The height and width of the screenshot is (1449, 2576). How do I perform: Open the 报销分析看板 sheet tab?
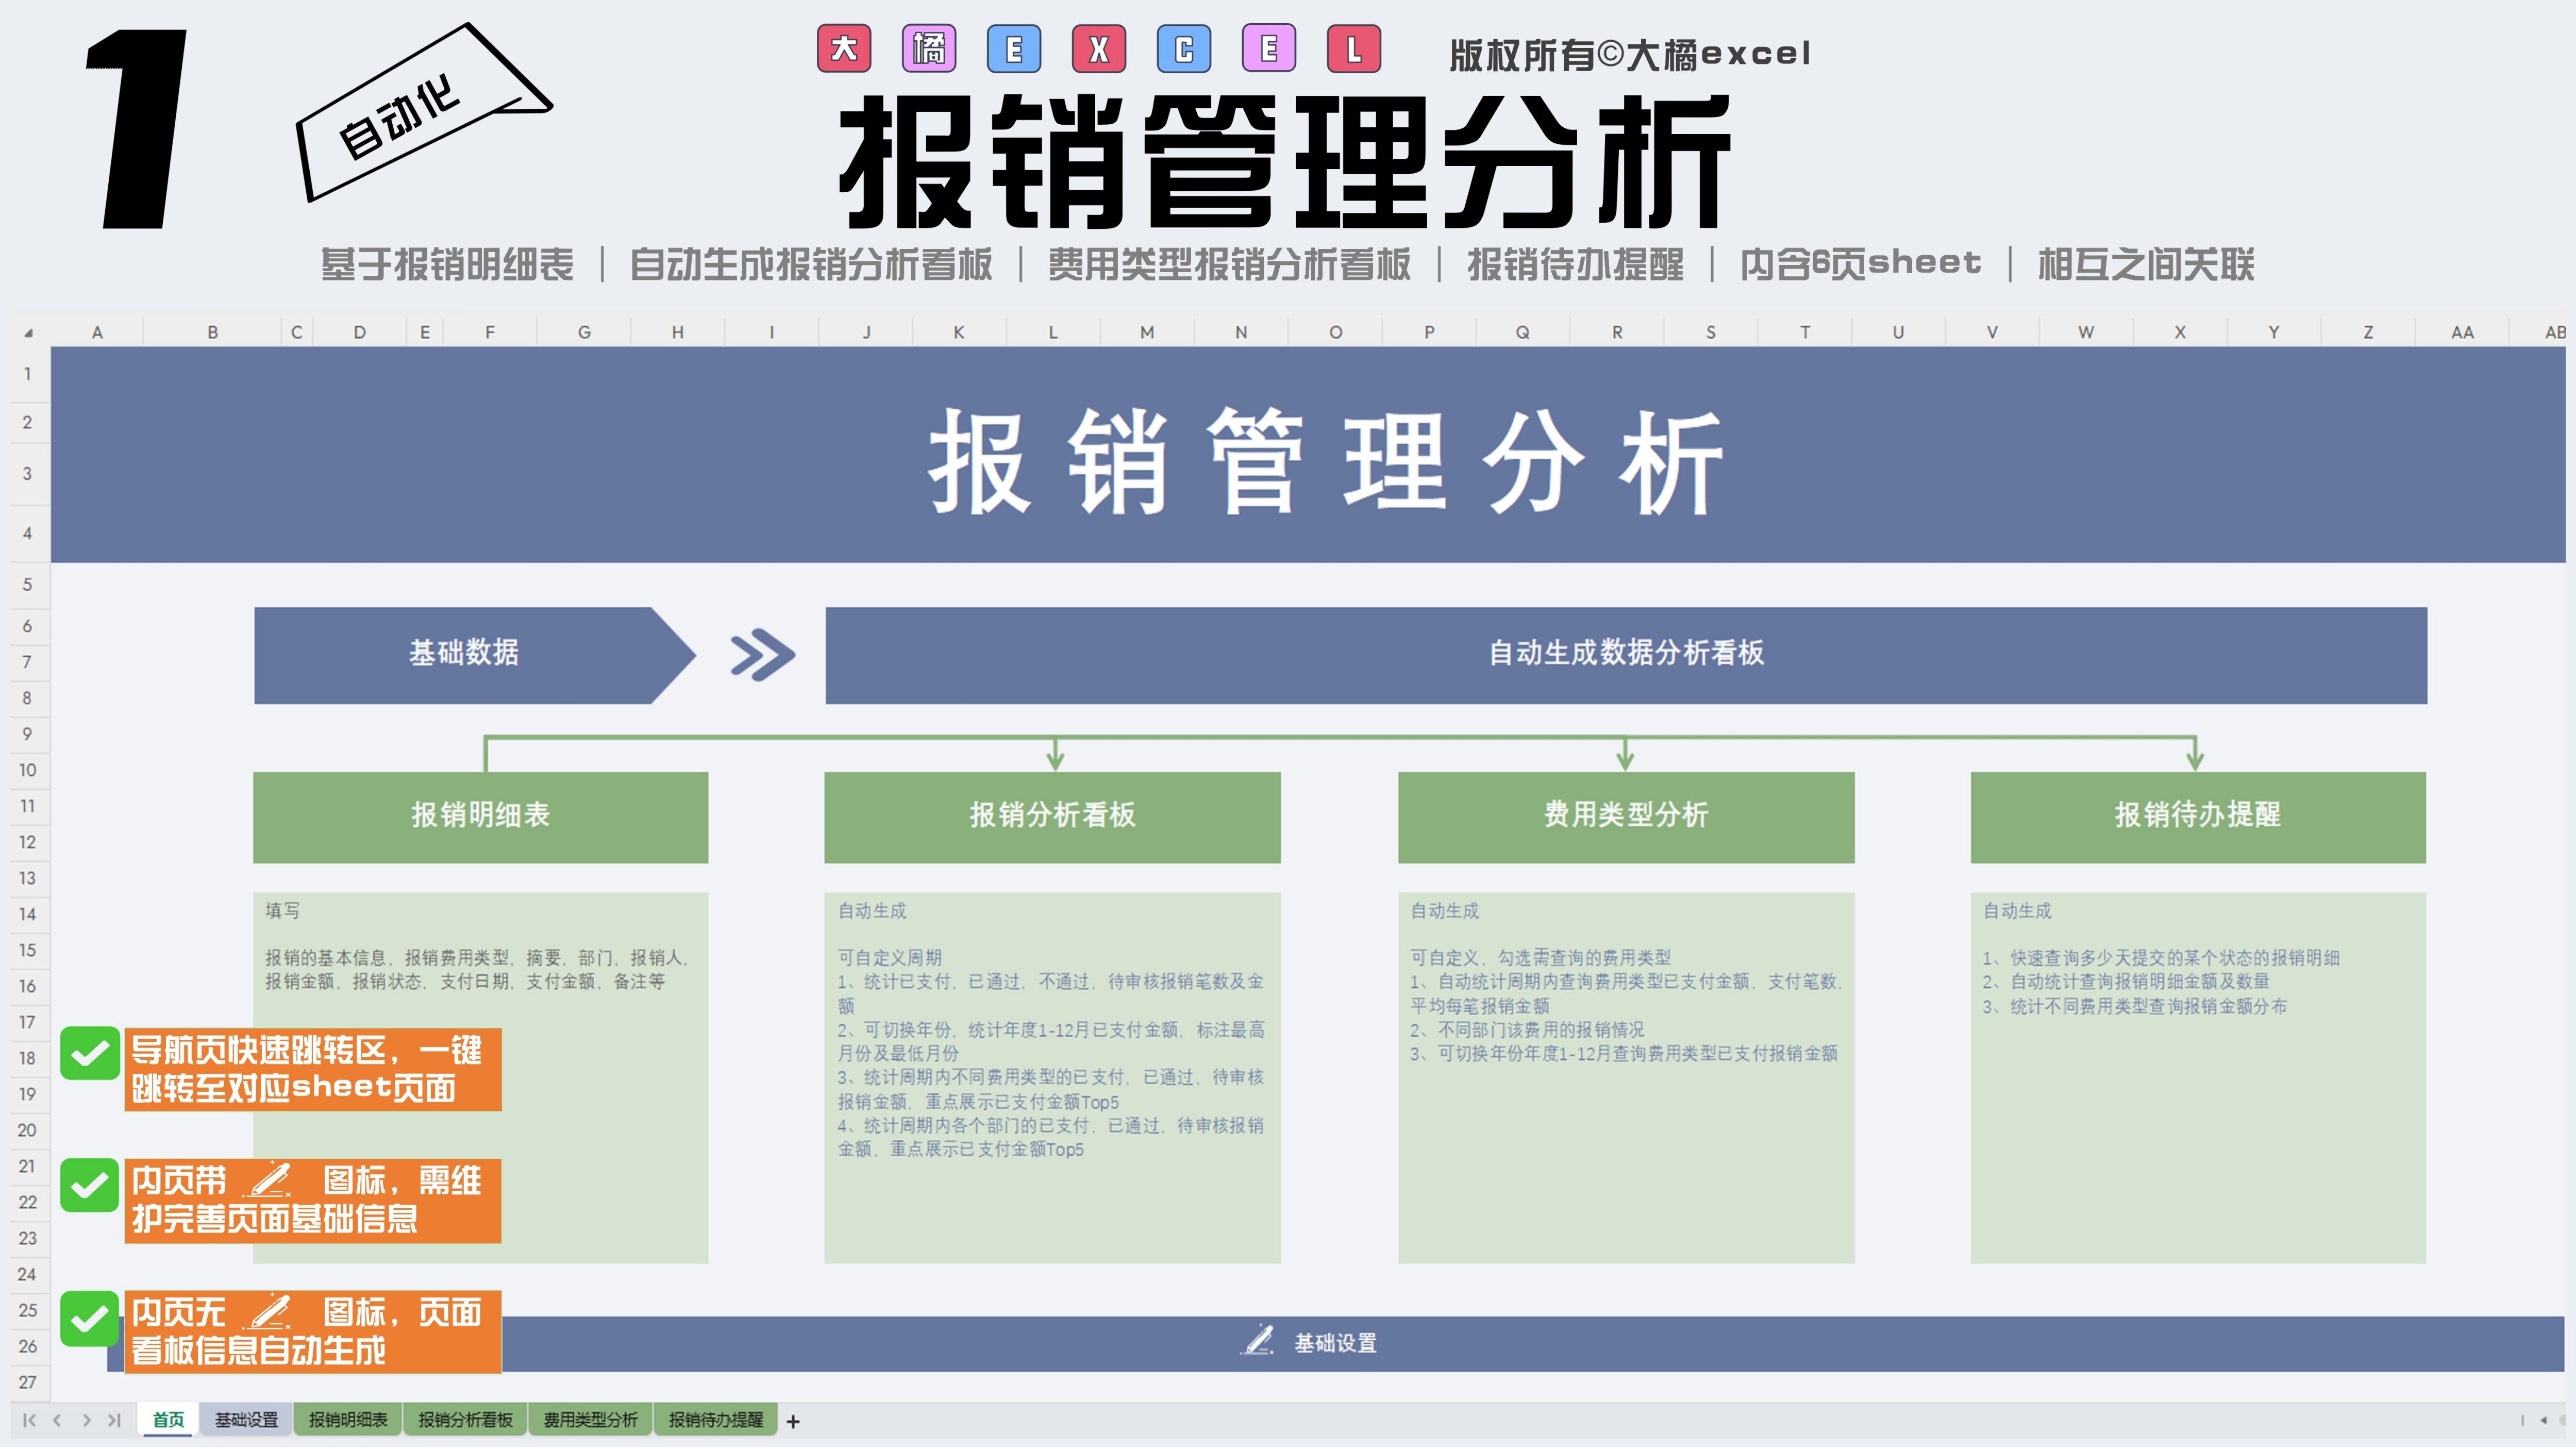point(465,1420)
